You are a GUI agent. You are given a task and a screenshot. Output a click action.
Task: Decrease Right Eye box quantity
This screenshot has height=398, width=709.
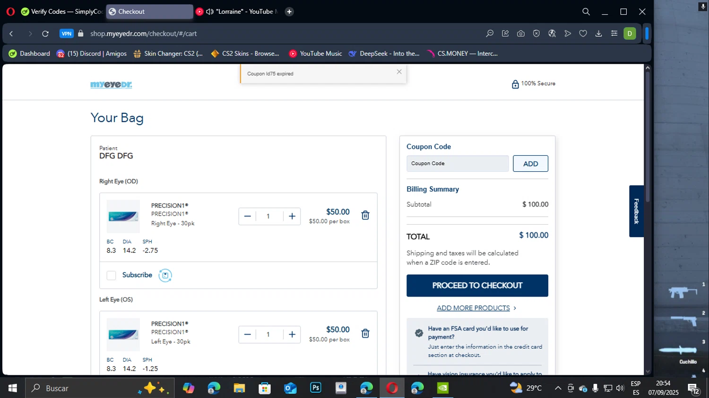point(247,216)
